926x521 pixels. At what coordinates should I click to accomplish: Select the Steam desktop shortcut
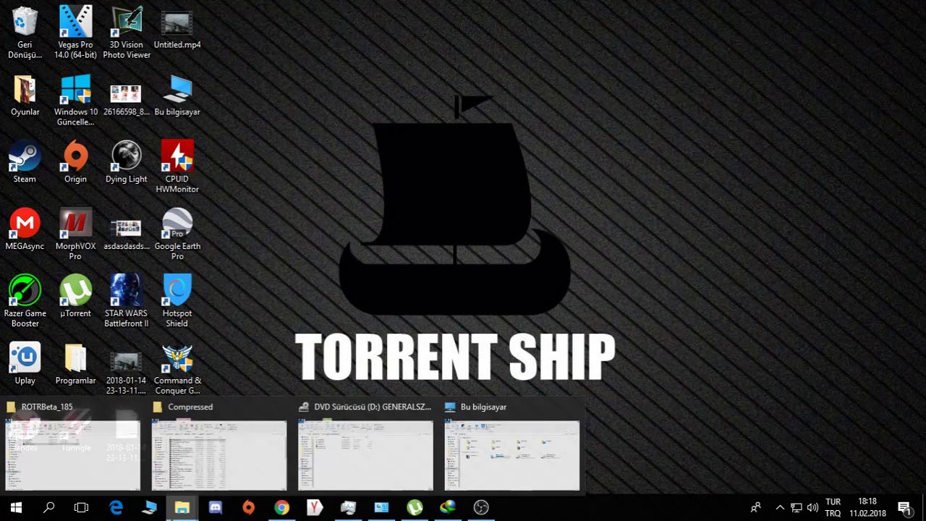click(25, 163)
